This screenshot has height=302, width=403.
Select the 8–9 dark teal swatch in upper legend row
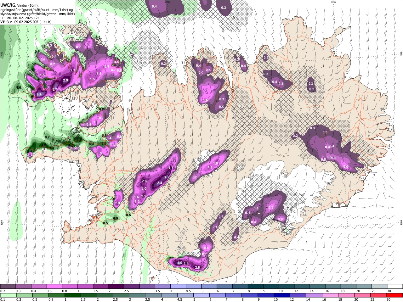coord(256,287)
